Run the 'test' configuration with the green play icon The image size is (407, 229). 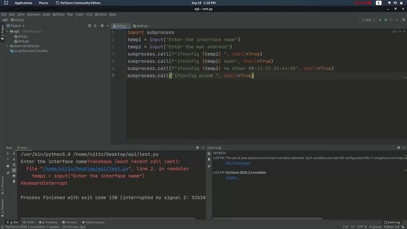pyautogui.click(x=380, y=20)
